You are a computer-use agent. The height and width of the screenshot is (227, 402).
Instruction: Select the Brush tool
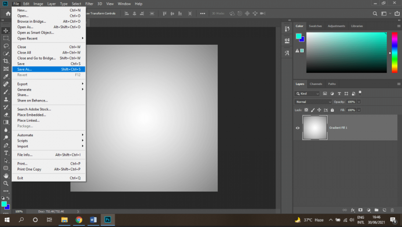pos(6,92)
